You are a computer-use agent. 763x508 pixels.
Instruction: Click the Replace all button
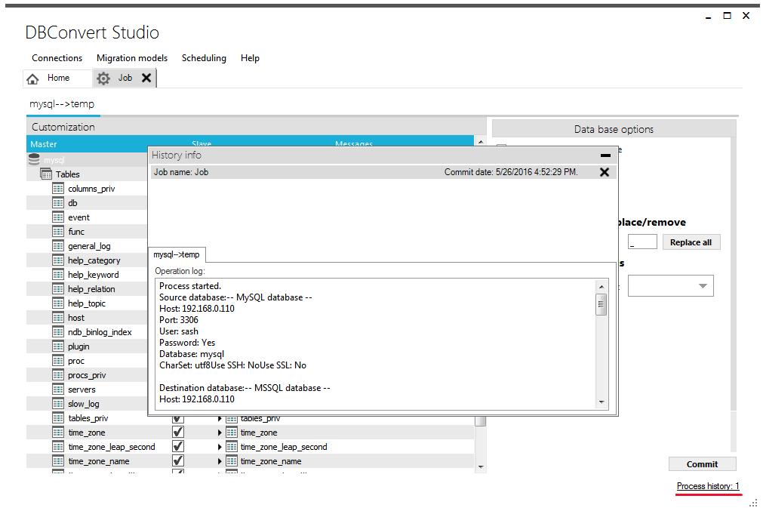point(691,242)
